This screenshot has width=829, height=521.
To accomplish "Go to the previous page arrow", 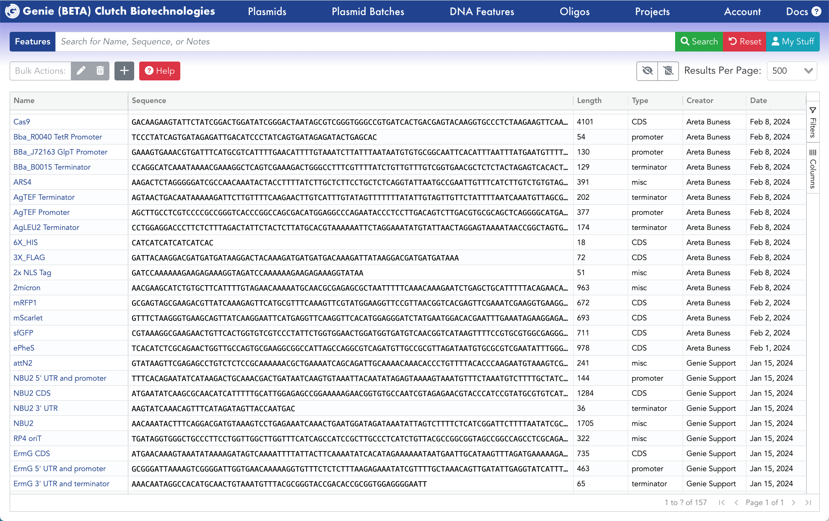I will point(736,503).
